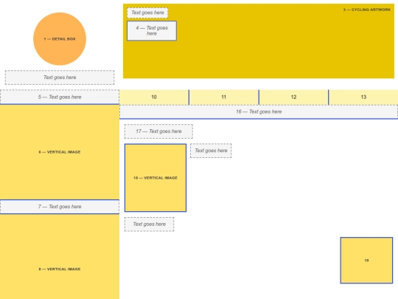398x299 pixels.
Task: Click text placeholder above box 4
Action: click(x=147, y=13)
